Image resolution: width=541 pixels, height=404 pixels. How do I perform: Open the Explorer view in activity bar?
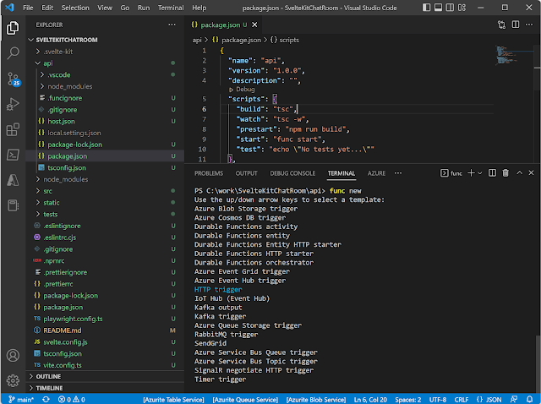pyautogui.click(x=13, y=28)
